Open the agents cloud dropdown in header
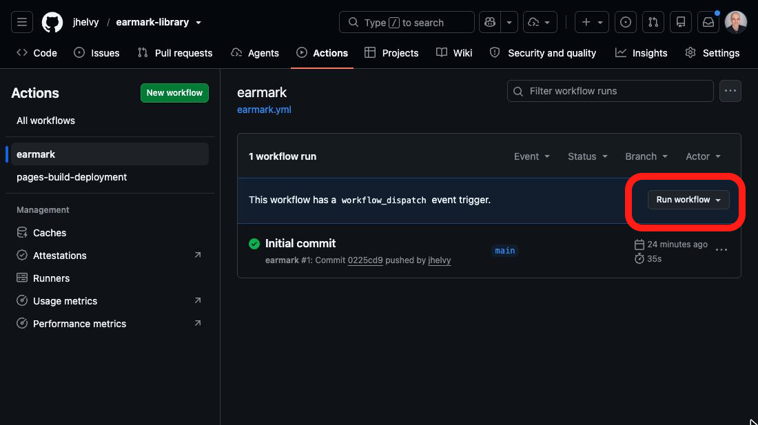 [540, 22]
